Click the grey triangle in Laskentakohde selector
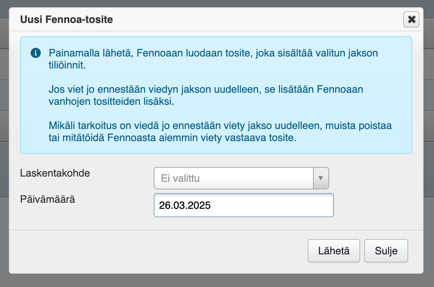 [x=321, y=178]
